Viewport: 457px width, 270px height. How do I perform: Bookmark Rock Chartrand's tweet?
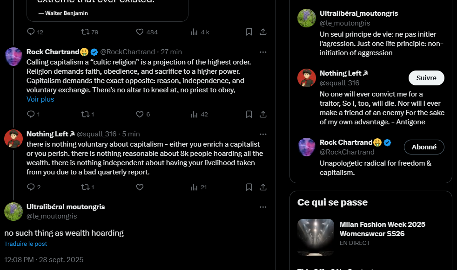(x=249, y=114)
